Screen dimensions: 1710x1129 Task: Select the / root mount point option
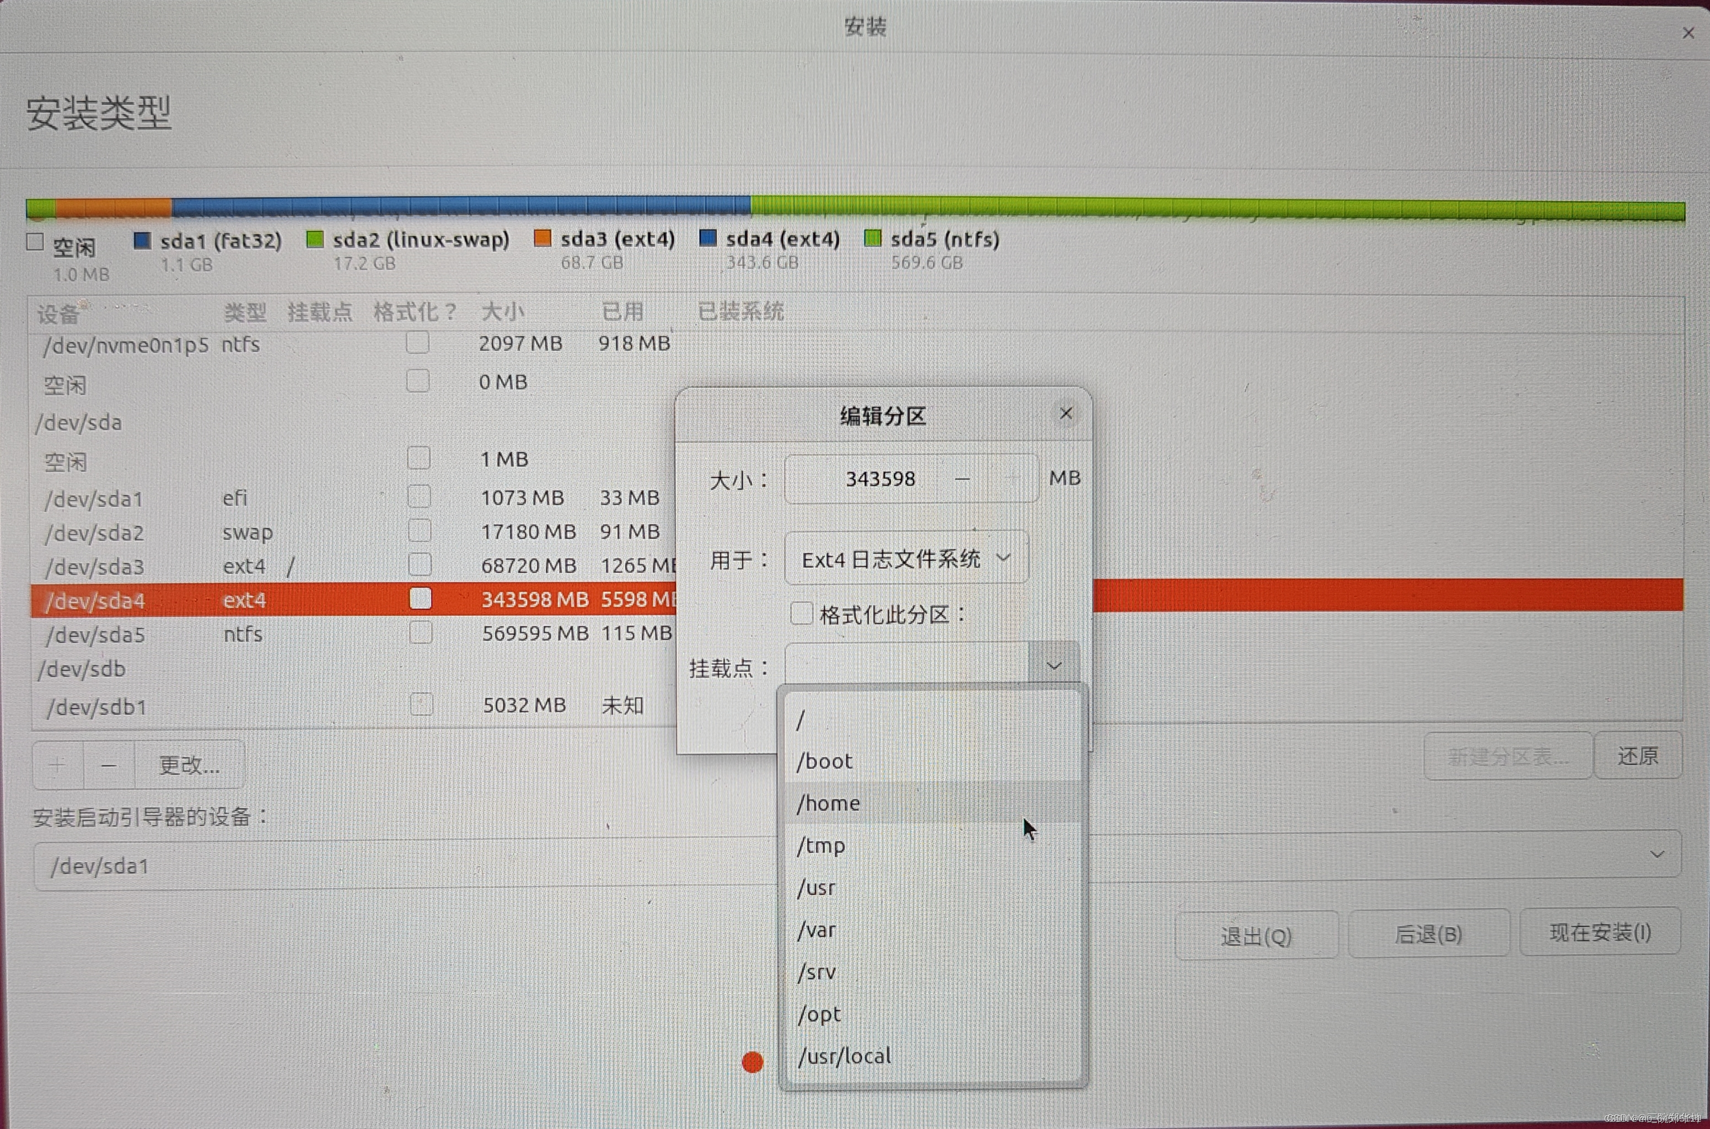(933, 719)
